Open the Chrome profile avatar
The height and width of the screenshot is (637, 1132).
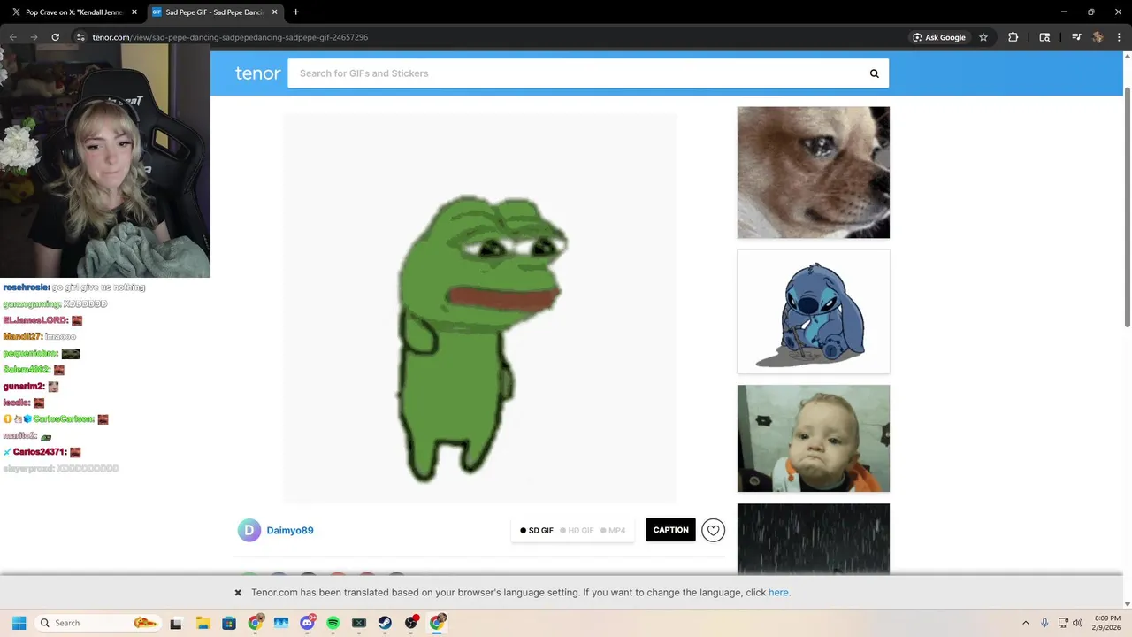point(1098,37)
